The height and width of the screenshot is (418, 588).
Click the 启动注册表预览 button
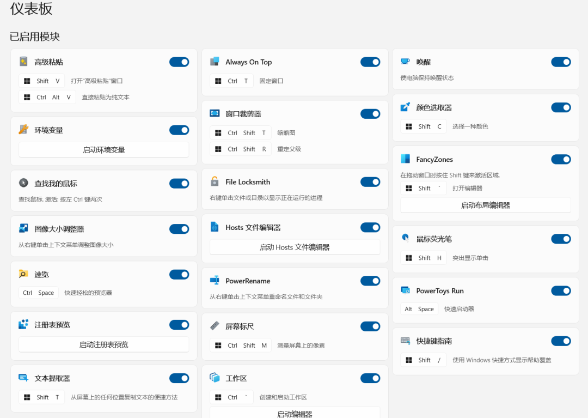(x=104, y=344)
